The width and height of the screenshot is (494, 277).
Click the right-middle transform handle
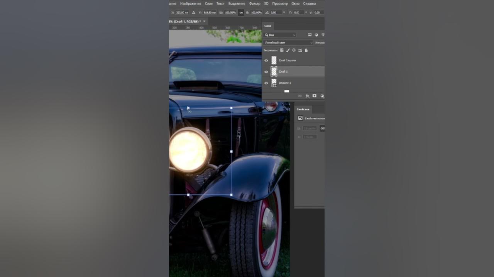[231, 152]
